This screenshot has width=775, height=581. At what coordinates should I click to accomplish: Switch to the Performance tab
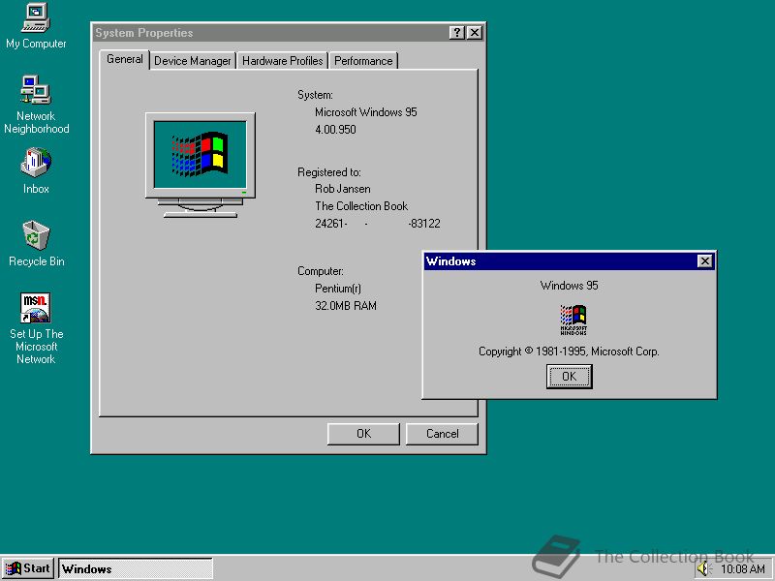(x=363, y=59)
